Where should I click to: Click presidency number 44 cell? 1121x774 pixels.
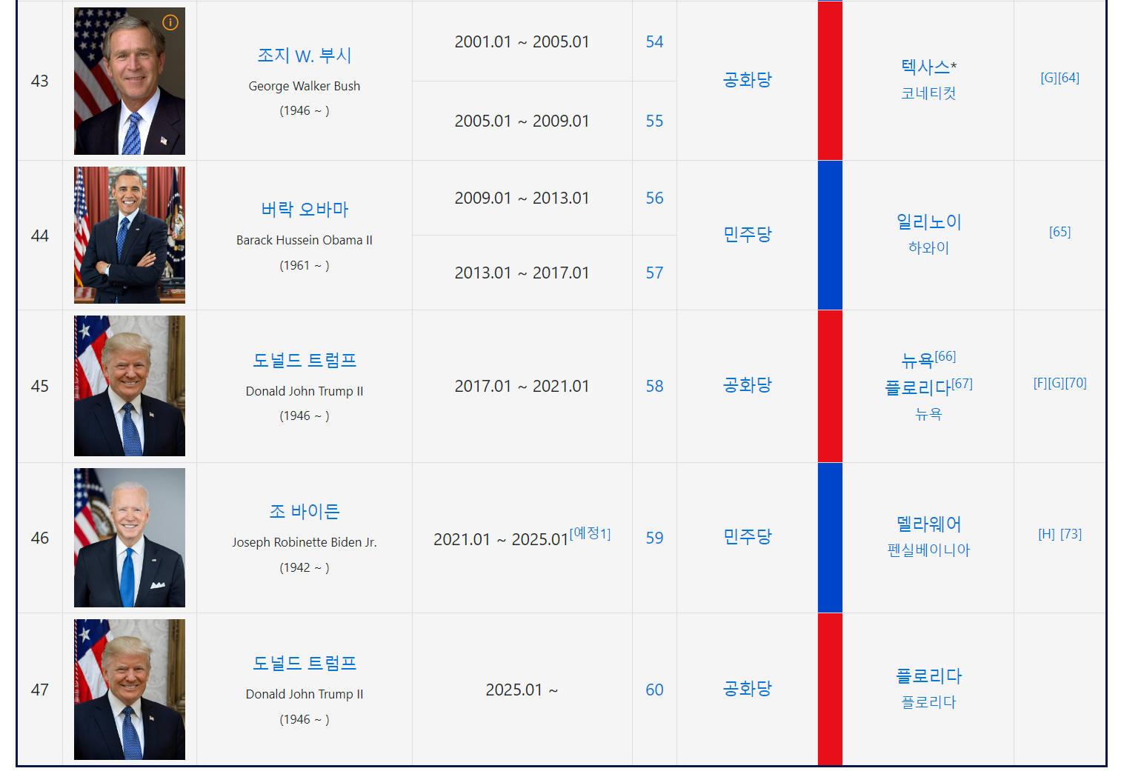40,236
